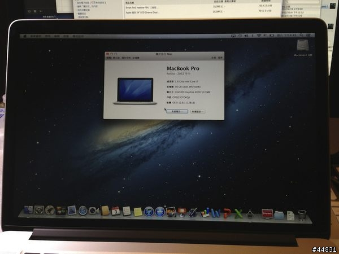339x254 pixels.
Task: Click the "MacBook Pro" heading text
Action: click(183, 68)
